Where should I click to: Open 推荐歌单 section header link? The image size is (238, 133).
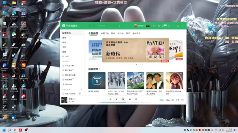[x=94, y=69]
